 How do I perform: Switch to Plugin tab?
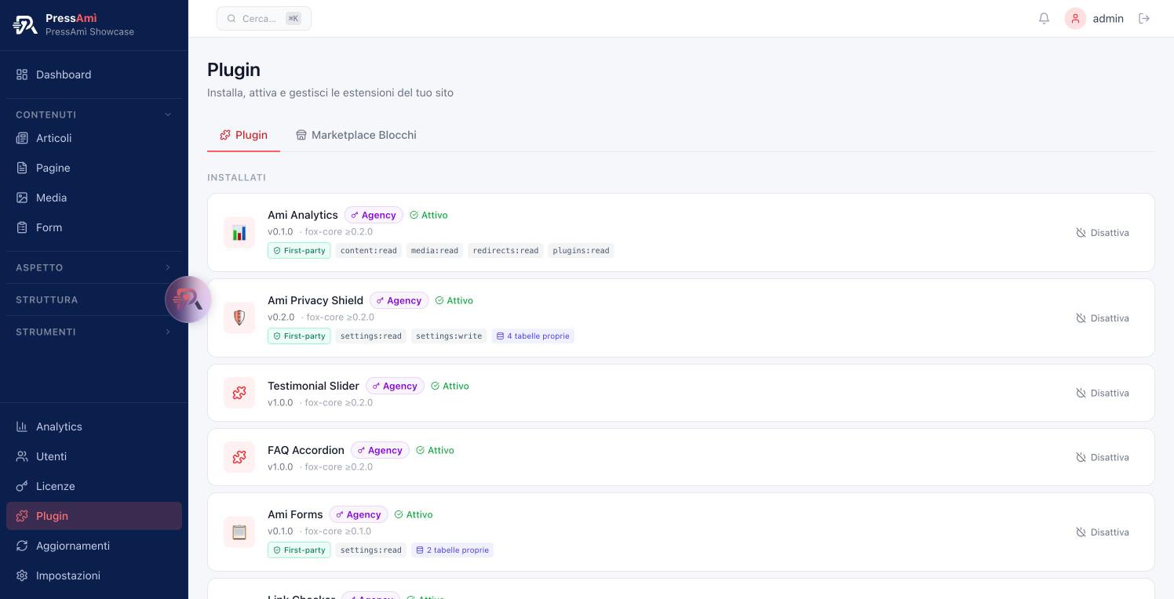[243, 135]
